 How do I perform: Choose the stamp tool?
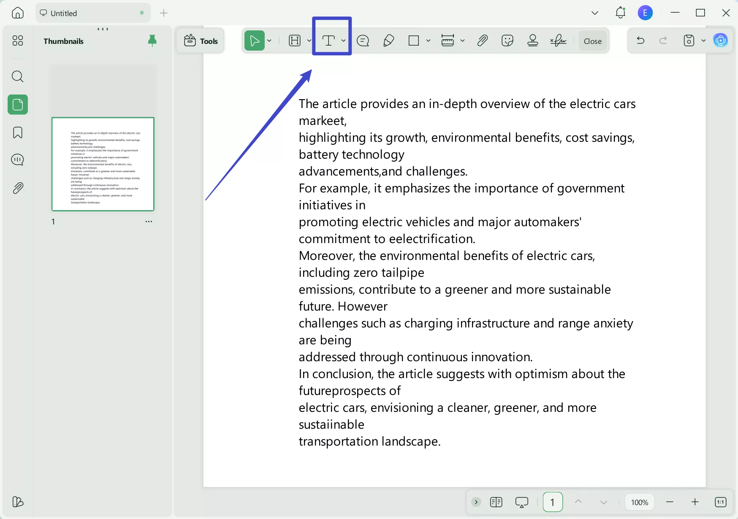point(533,41)
